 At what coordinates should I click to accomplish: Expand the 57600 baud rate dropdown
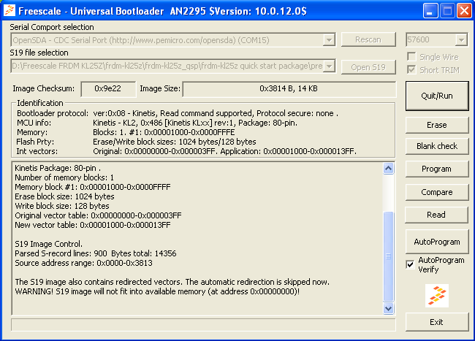(461, 39)
